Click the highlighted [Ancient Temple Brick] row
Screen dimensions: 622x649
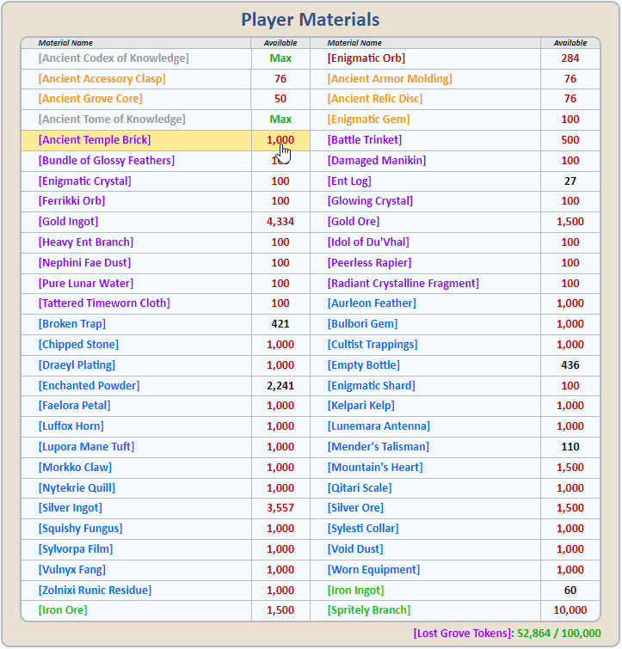point(165,140)
